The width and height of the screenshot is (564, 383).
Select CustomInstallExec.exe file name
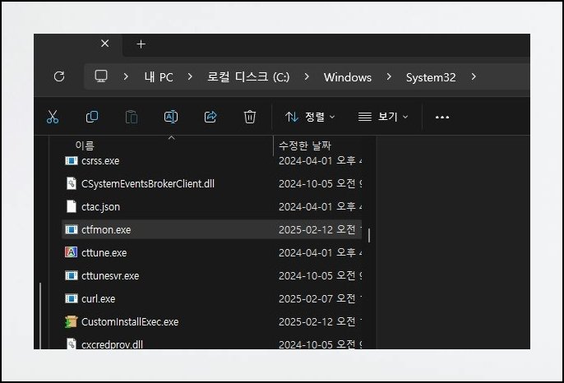click(x=130, y=322)
